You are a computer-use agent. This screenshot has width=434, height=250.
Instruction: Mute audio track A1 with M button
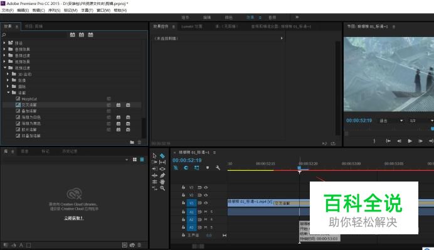click(205, 212)
